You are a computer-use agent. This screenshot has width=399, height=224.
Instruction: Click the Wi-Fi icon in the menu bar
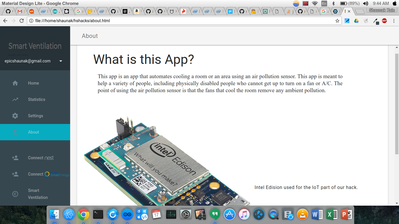(x=315, y=3)
